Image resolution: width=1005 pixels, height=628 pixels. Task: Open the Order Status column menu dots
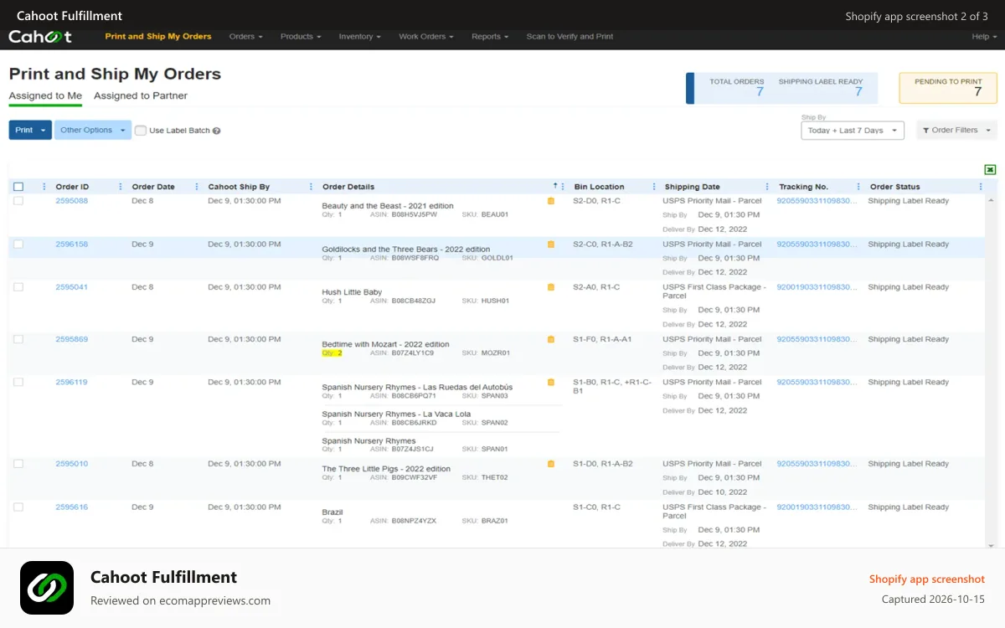(981, 187)
